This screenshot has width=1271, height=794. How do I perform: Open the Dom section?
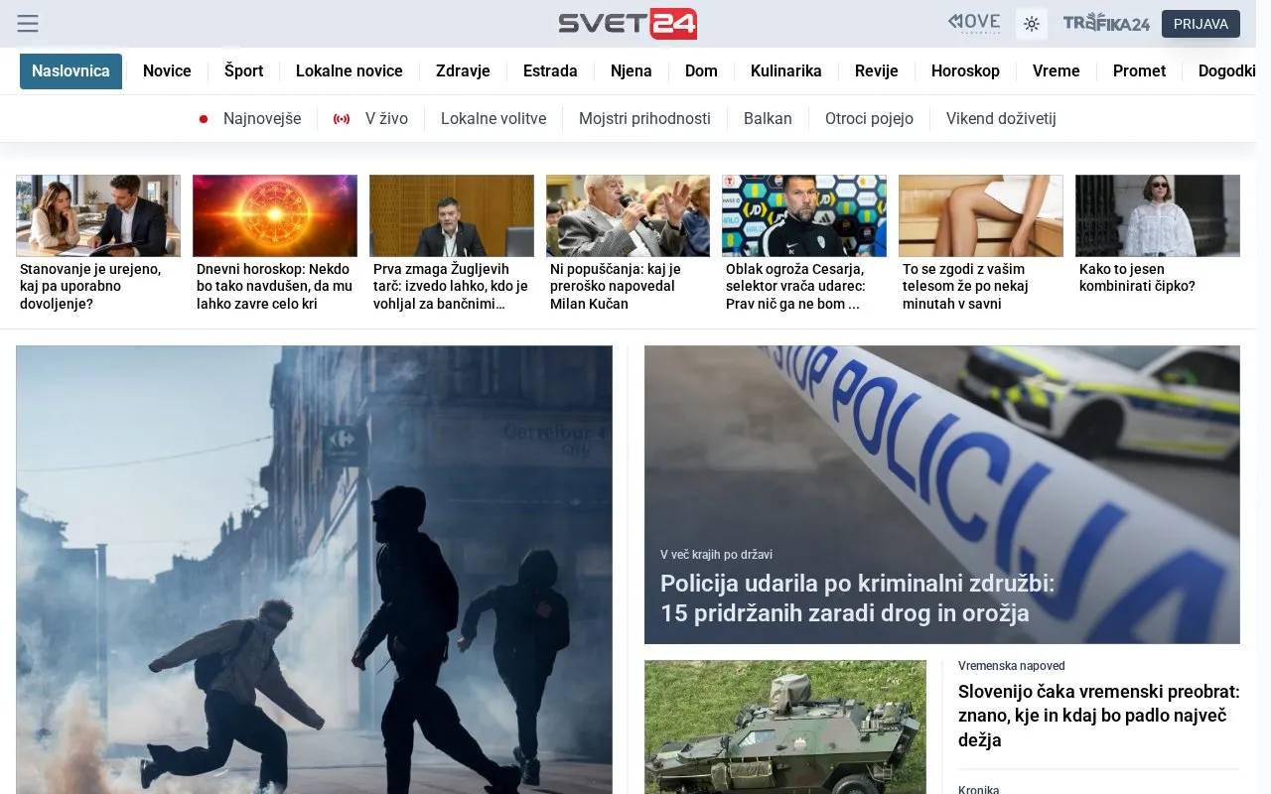701,71
